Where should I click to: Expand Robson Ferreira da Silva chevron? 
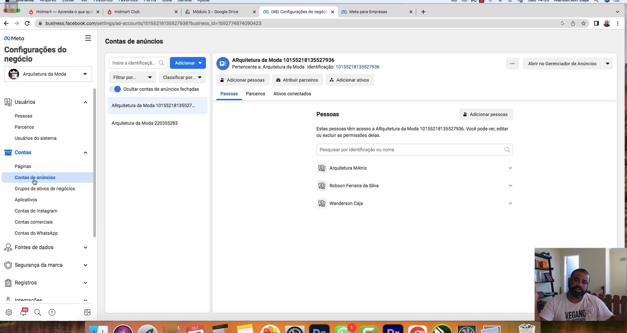tap(510, 186)
